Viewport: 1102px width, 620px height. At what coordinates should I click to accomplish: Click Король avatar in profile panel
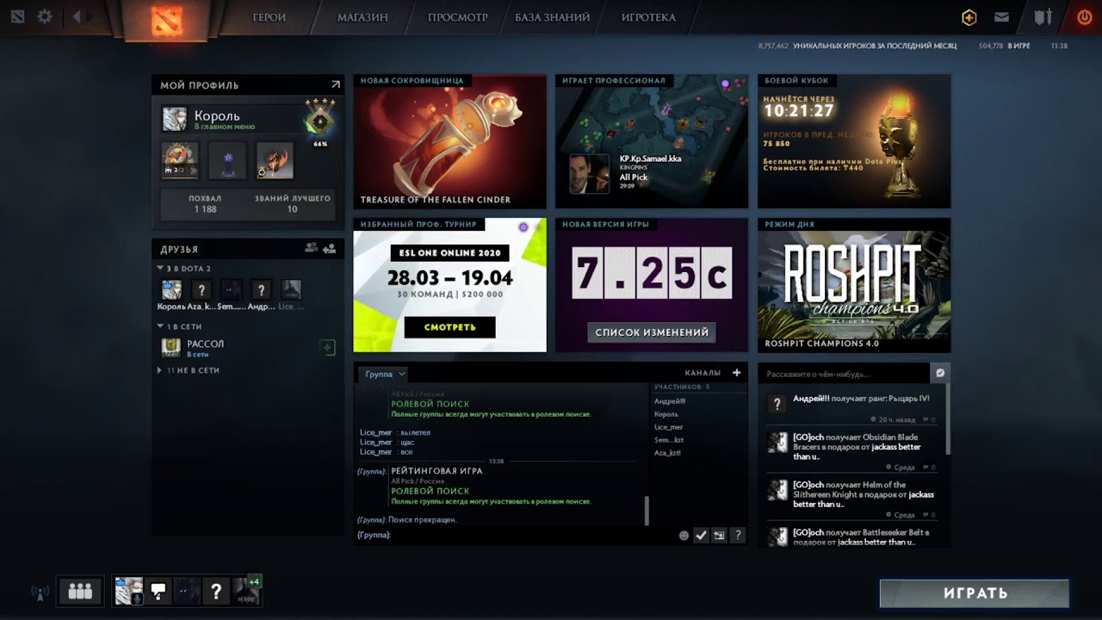(174, 119)
